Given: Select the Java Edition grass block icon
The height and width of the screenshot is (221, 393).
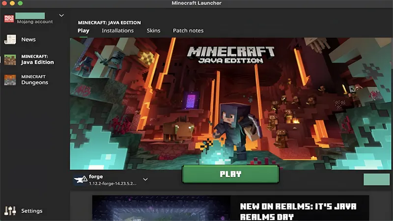Looking at the screenshot, I should [10, 59].
